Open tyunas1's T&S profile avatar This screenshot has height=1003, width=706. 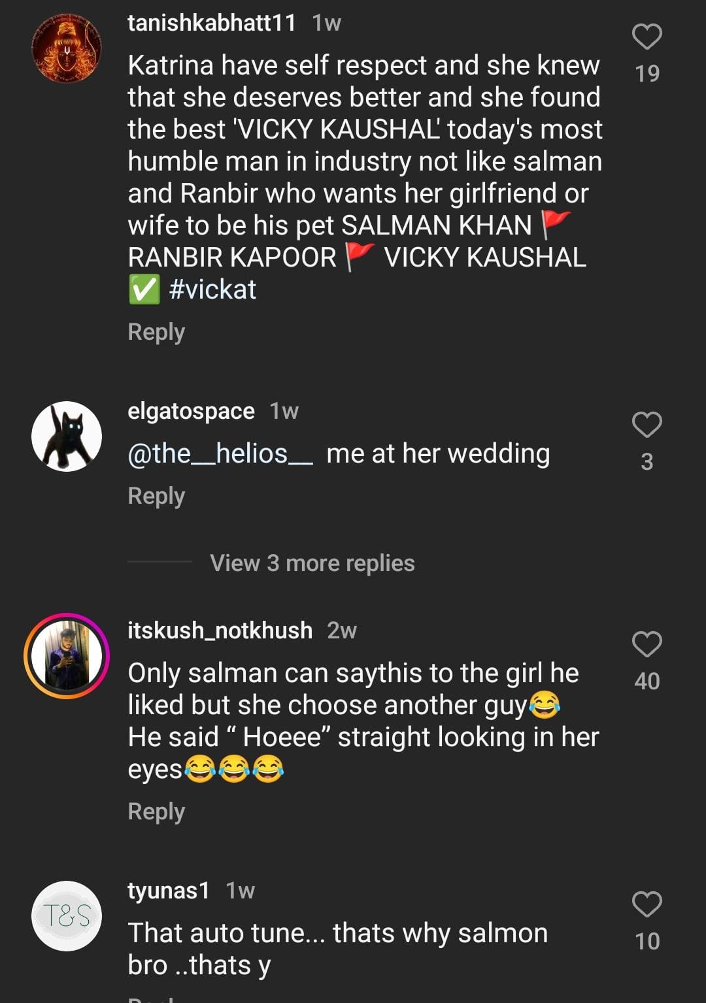pos(67,915)
